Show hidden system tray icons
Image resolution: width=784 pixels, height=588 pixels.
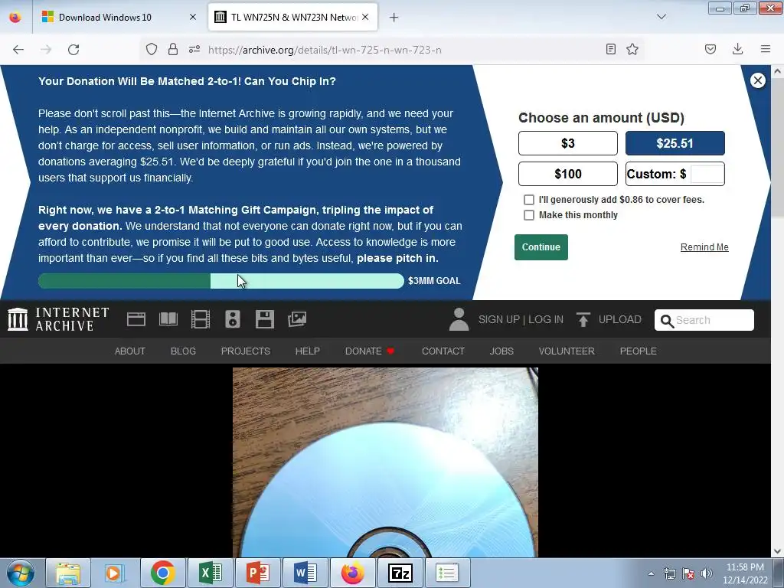point(651,573)
